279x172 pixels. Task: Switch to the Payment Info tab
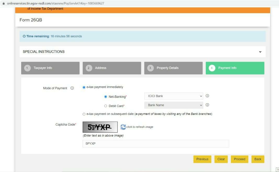tap(235, 68)
